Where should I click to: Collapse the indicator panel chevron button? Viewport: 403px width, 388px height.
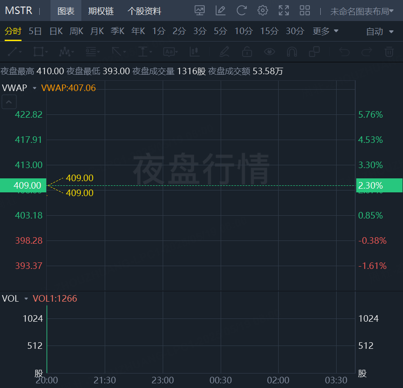(x=9, y=102)
